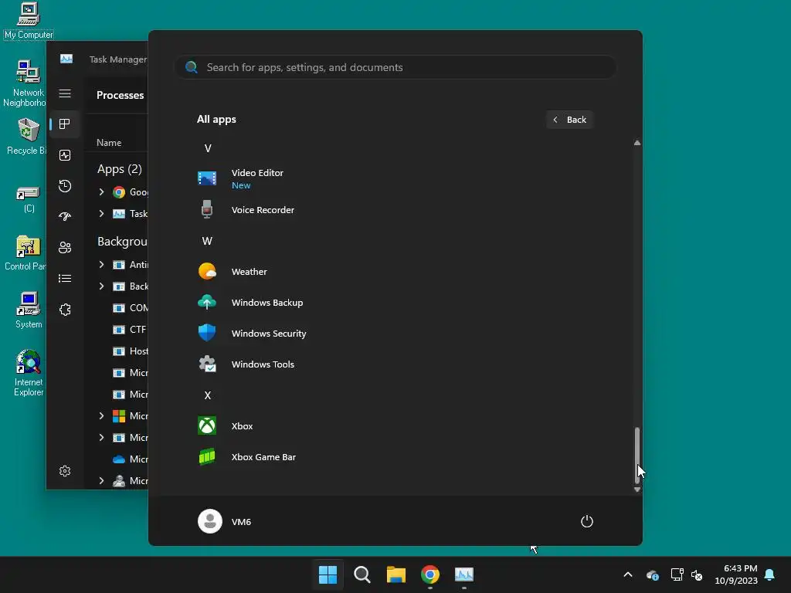Select the COM background process row
The height and width of the screenshot is (593, 791).
pos(117,308)
